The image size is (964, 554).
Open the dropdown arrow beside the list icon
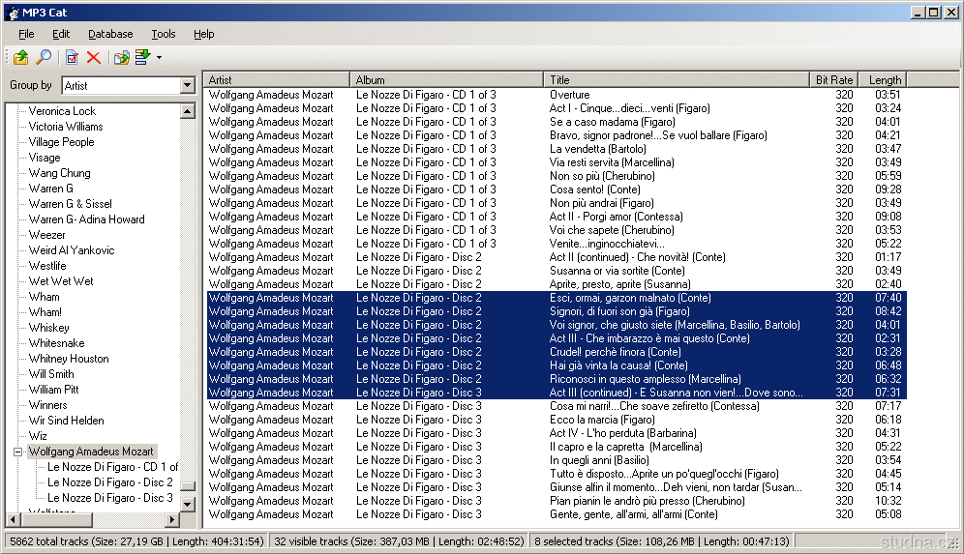click(x=159, y=58)
